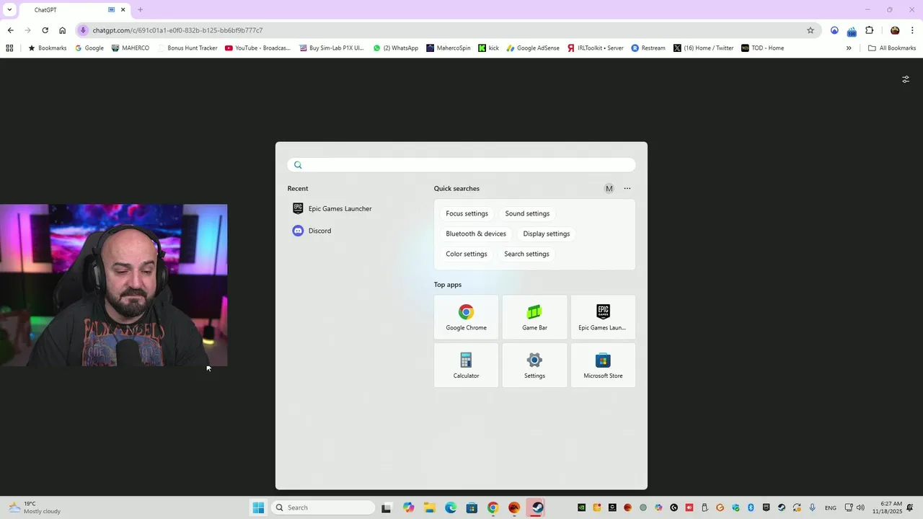This screenshot has width=923, height=519.
Task: Choose the Bluetooth & devices quick search
Action: coord(476,234)
